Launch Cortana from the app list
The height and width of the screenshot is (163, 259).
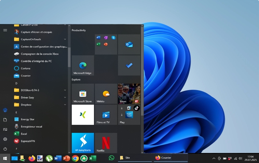(40, 68)
